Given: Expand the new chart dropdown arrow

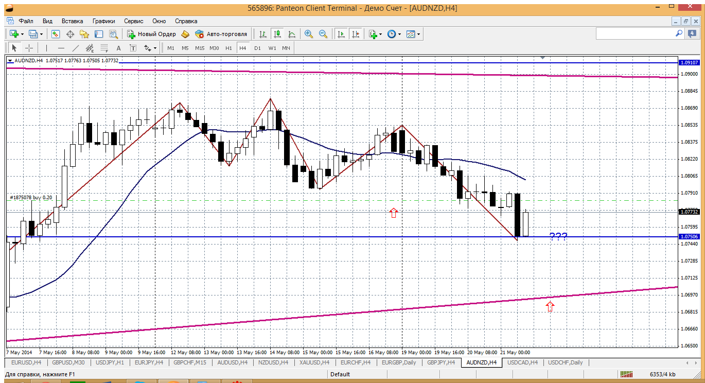Looking at the screenshot, I should 21,34.
